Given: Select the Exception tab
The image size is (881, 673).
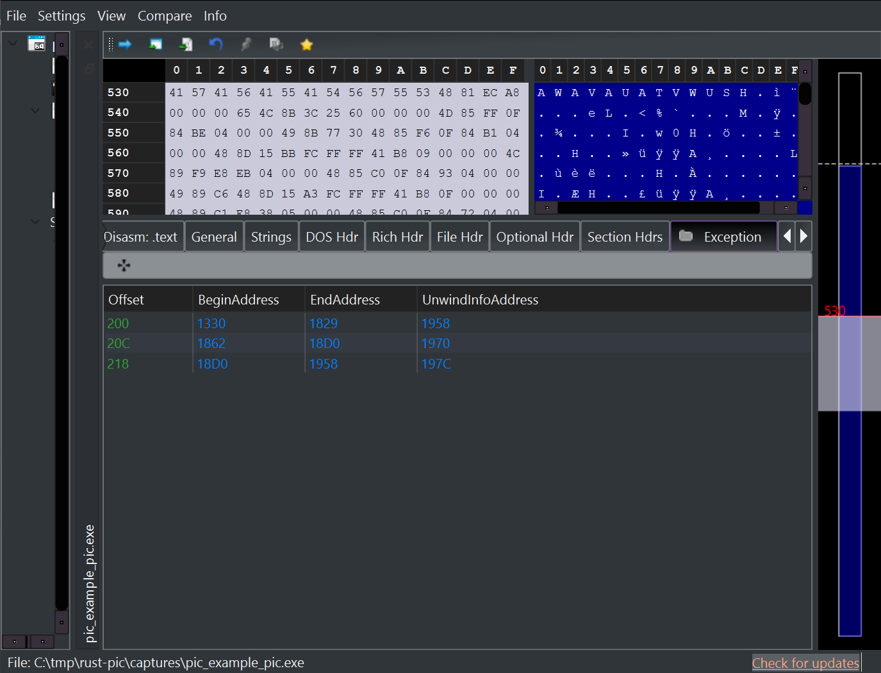Looking at the screenshot, I should tap(724, 237).
